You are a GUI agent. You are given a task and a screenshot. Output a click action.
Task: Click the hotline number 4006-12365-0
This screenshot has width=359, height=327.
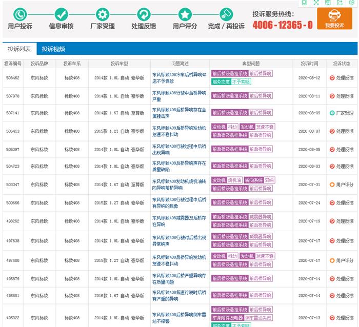[x=283, y=25]
